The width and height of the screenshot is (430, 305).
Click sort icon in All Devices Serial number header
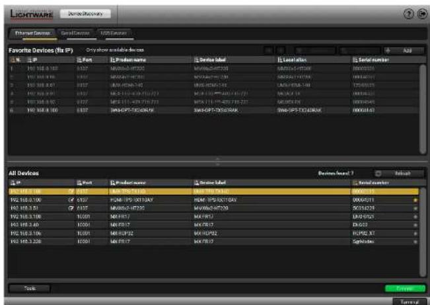355,183
